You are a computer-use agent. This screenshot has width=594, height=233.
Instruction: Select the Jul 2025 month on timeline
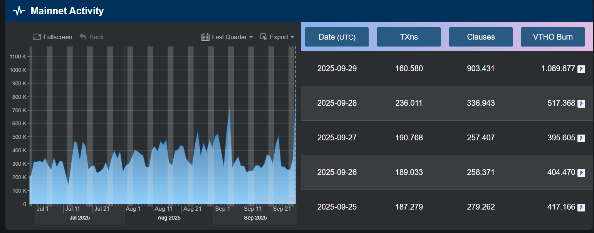[x=80, y=218]
